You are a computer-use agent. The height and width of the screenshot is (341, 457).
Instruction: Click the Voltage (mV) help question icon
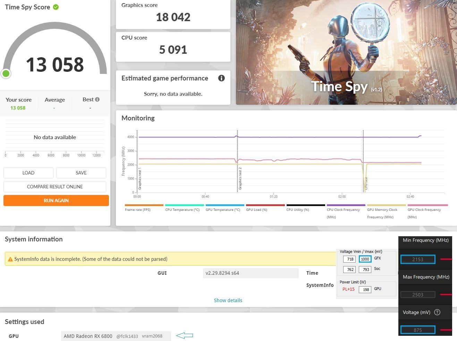coord(437,312)
